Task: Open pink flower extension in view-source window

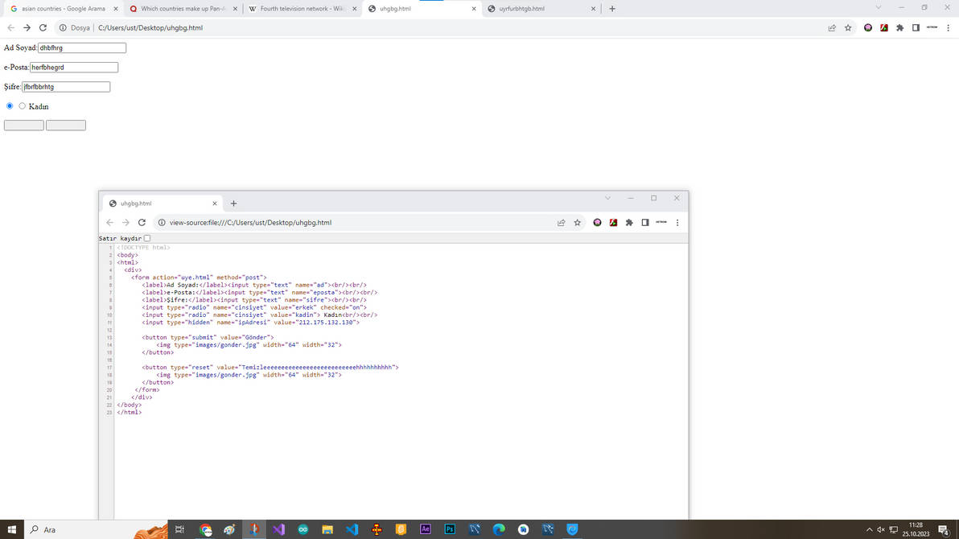Action: (598, 223)
